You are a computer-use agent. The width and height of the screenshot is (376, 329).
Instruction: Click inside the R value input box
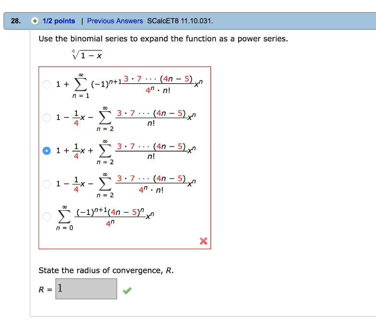point(86,289)
